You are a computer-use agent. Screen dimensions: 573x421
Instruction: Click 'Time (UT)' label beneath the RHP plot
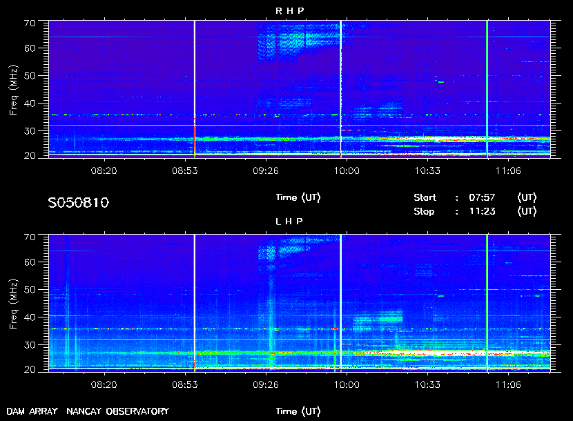[x=298, y=197]
